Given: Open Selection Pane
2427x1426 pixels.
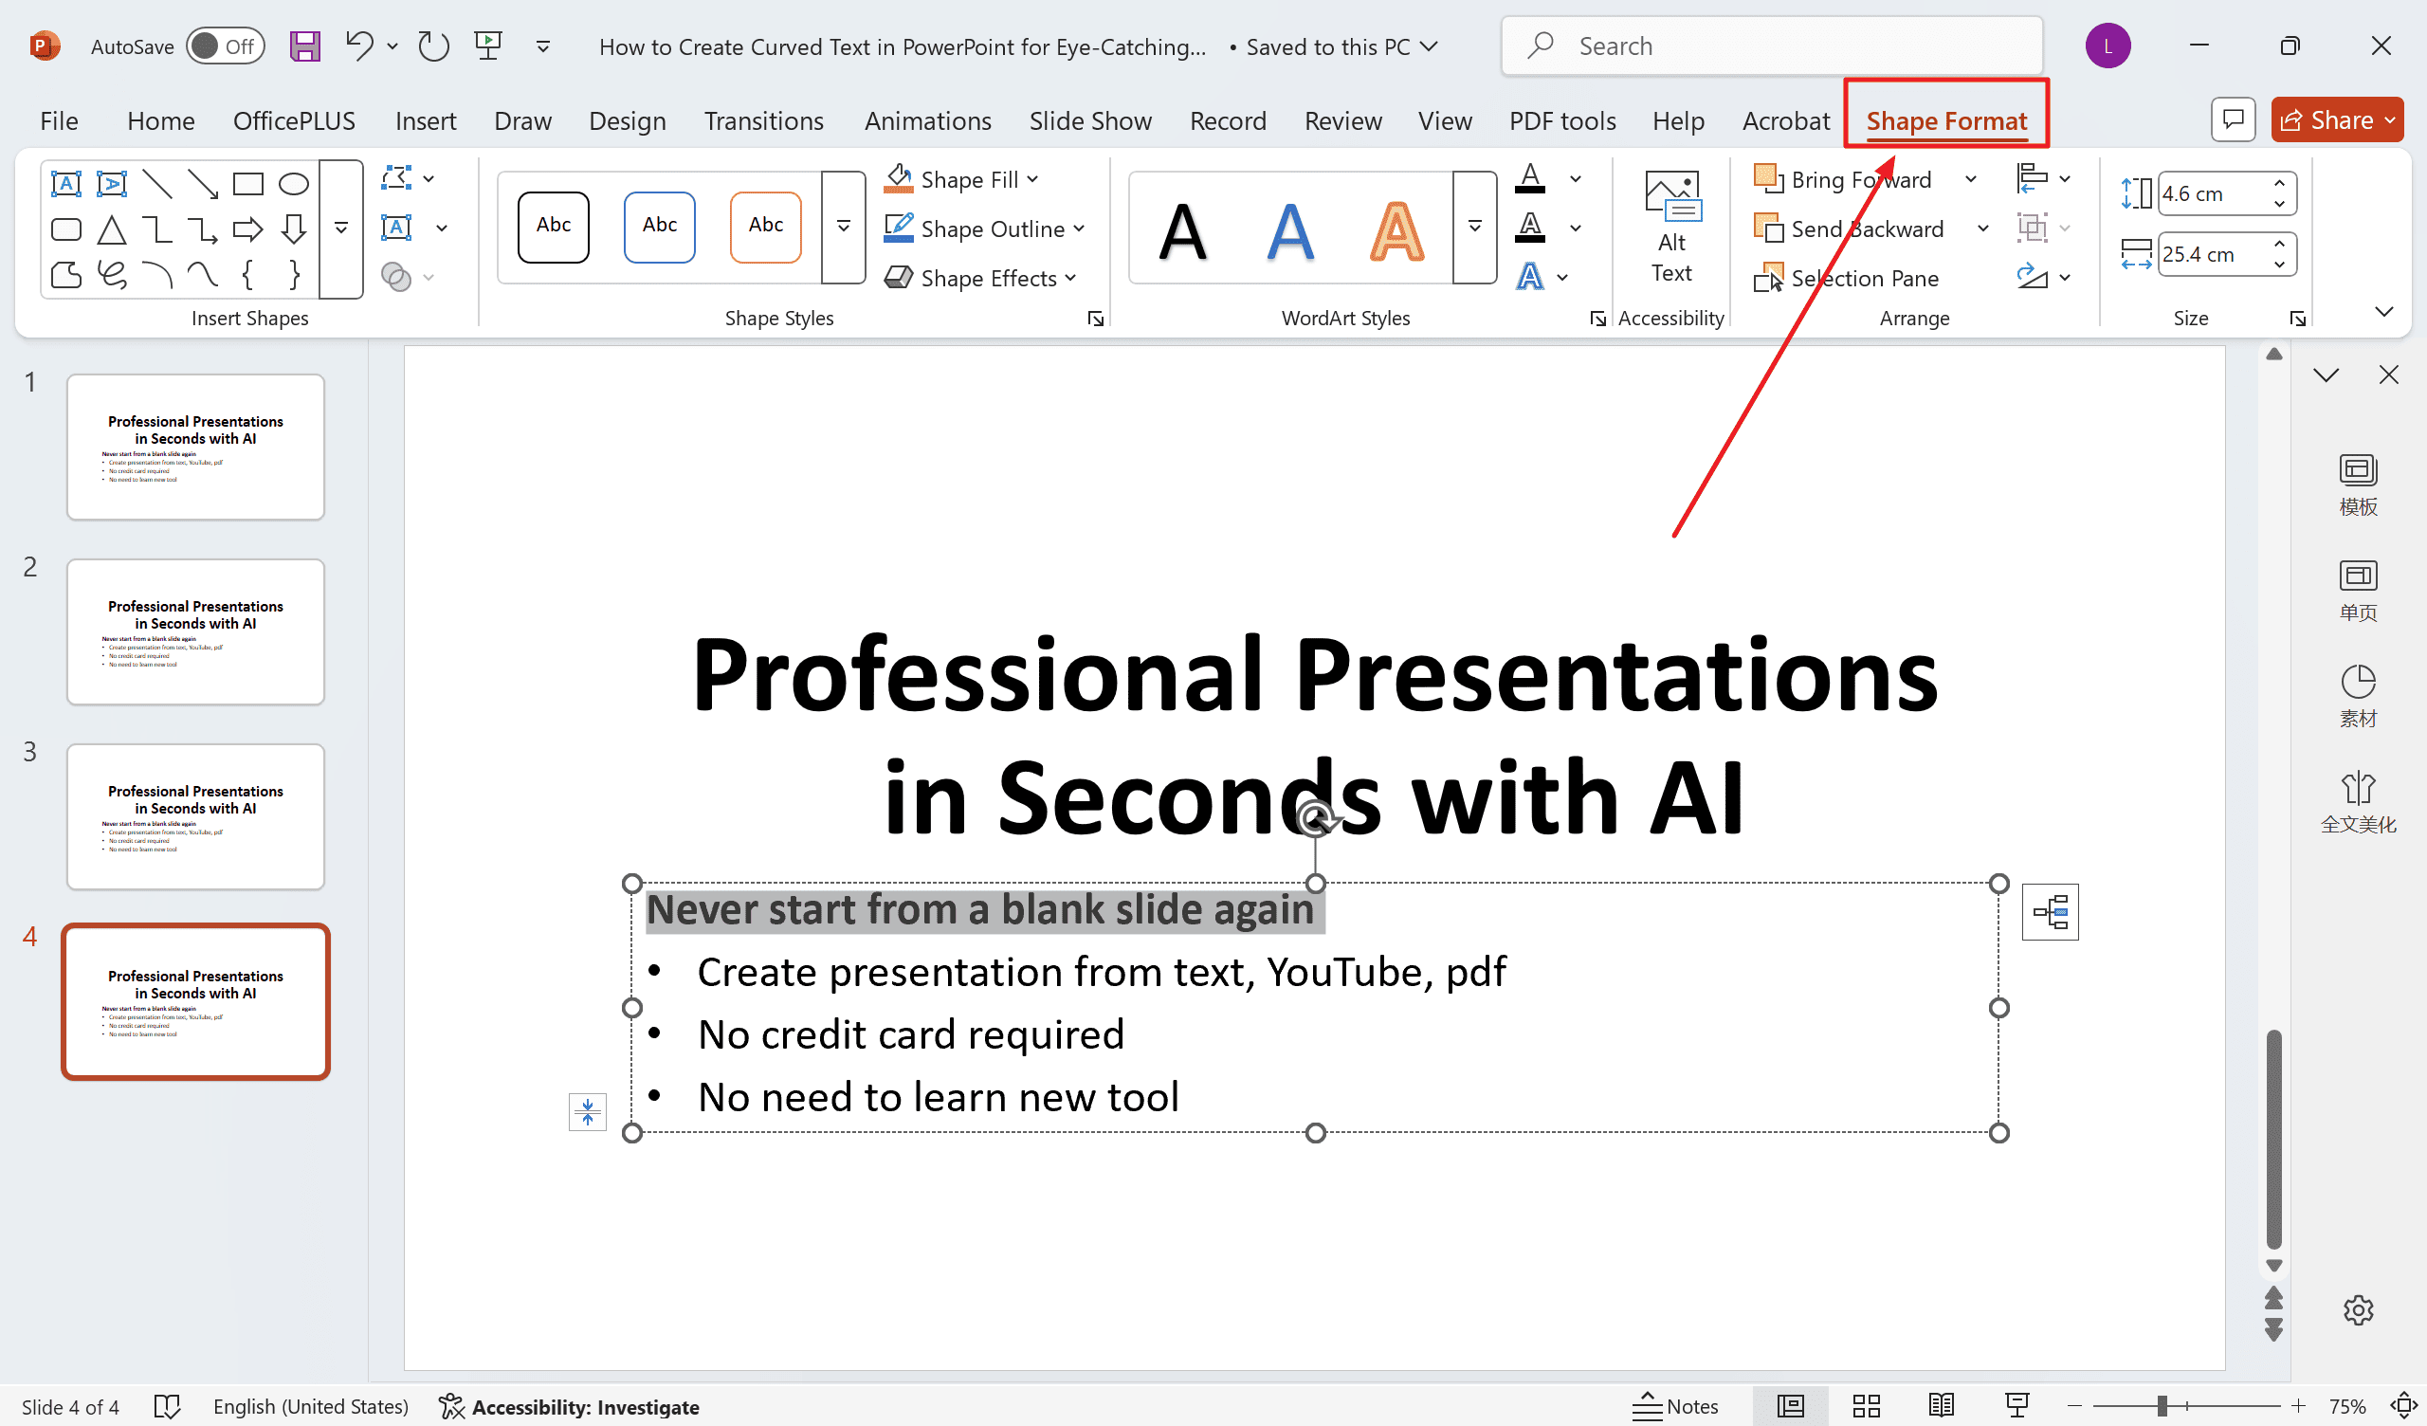Looking at the screenshot, I should coord(1846,279).
